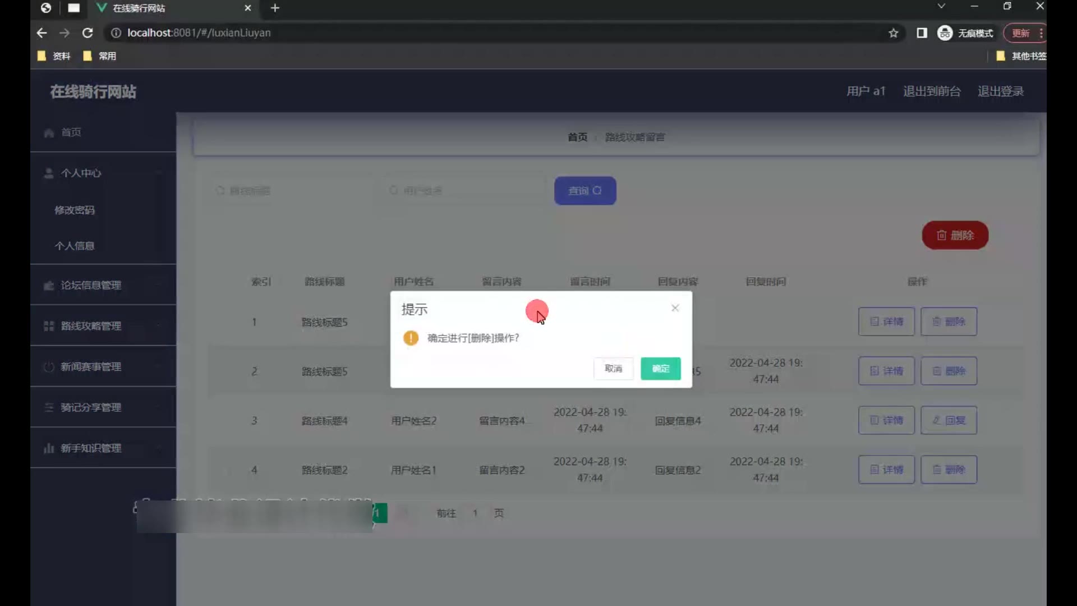Image resolution: width=1077 pixels, height=606 pixels.
Task: Click 退出登录 in the top header
Action: 1000,91
